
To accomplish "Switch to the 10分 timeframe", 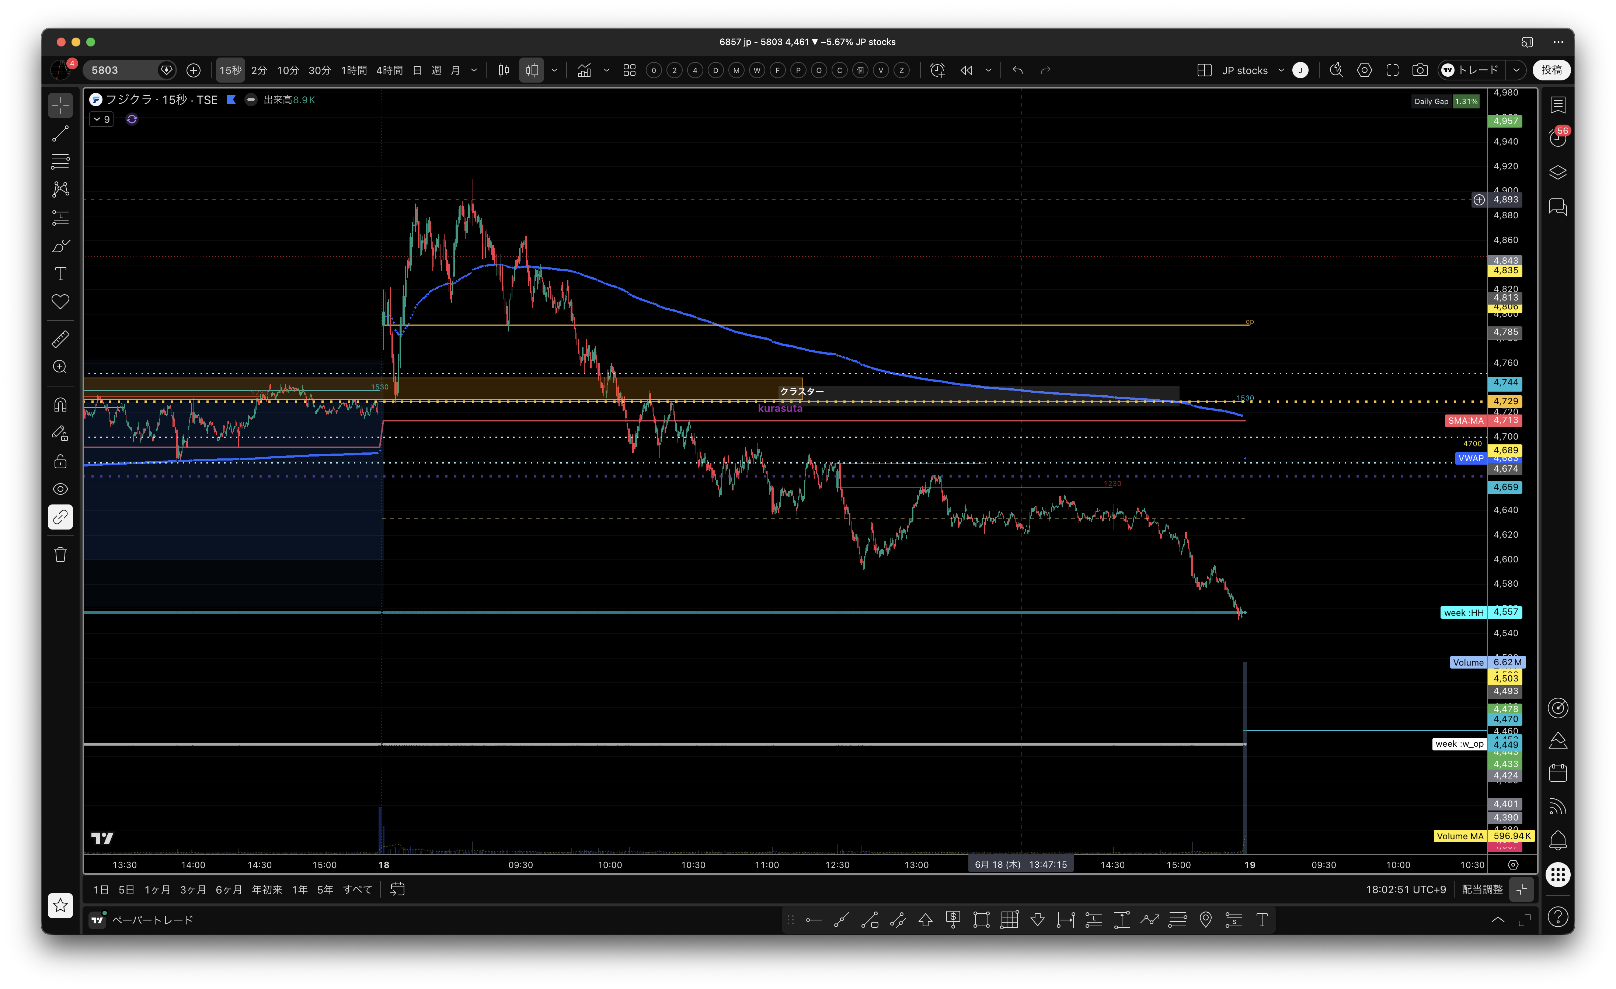I will (x=288, y=70).
